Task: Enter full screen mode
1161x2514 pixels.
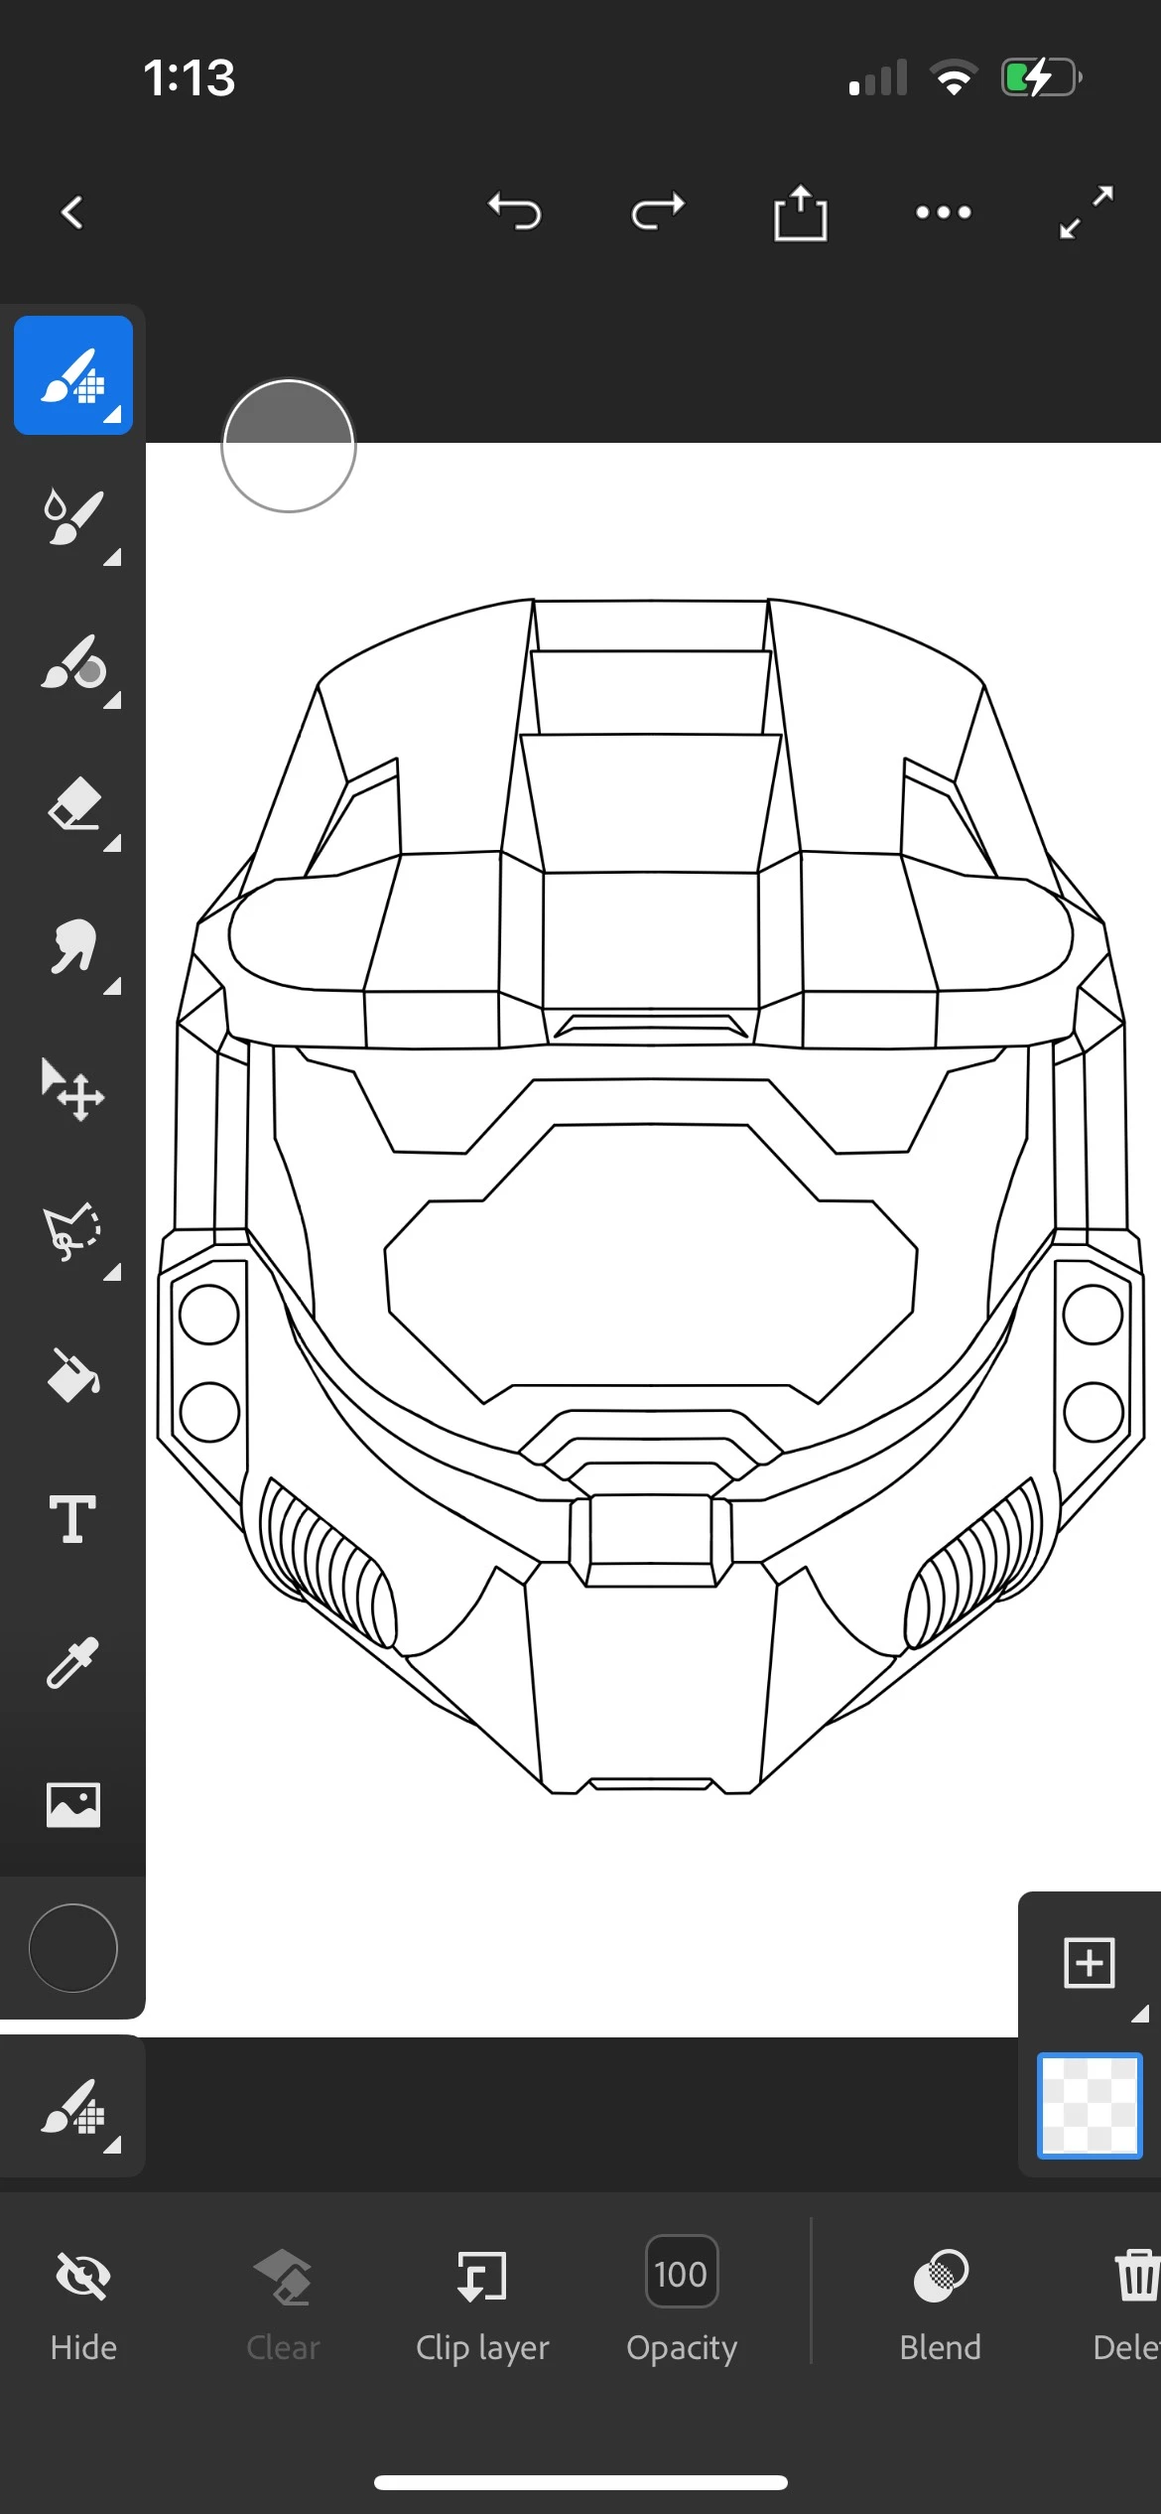Action: coord(1087,211)
